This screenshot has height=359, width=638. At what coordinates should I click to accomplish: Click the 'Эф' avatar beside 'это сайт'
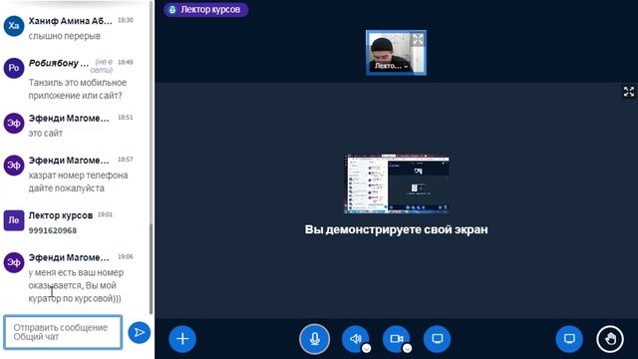14,124
